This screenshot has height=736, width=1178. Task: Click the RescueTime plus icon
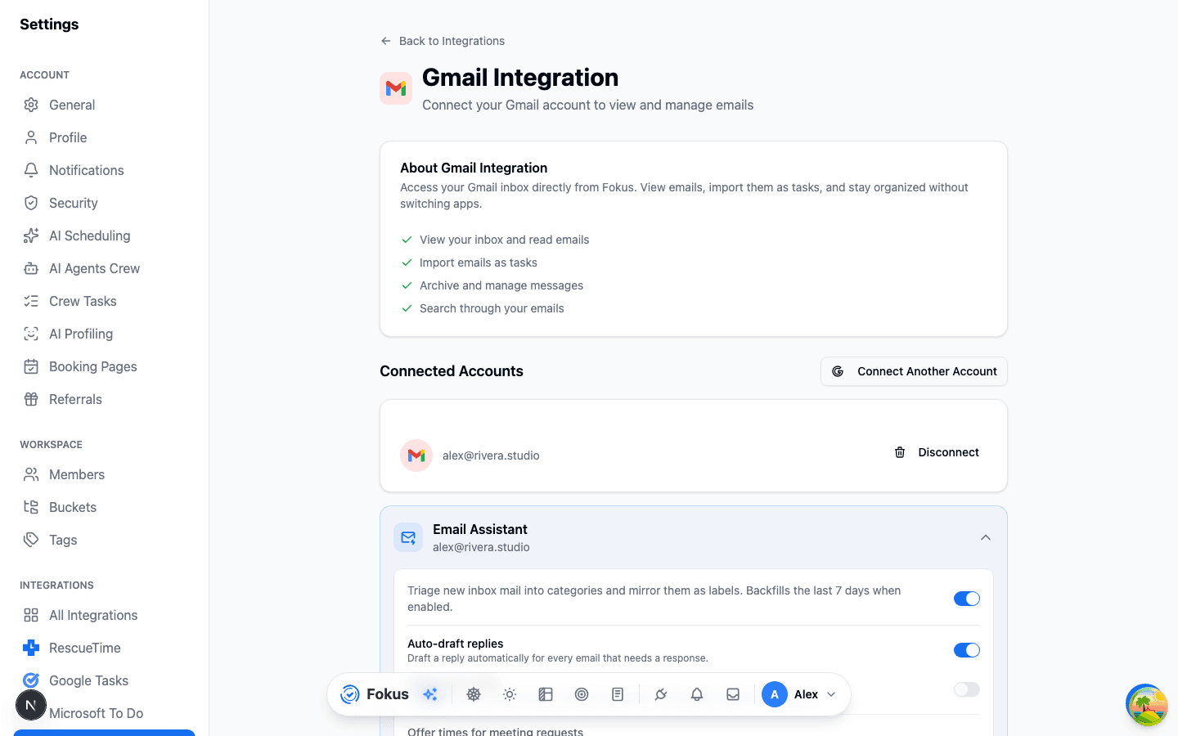pyautogui.click(x=31, y=648)
